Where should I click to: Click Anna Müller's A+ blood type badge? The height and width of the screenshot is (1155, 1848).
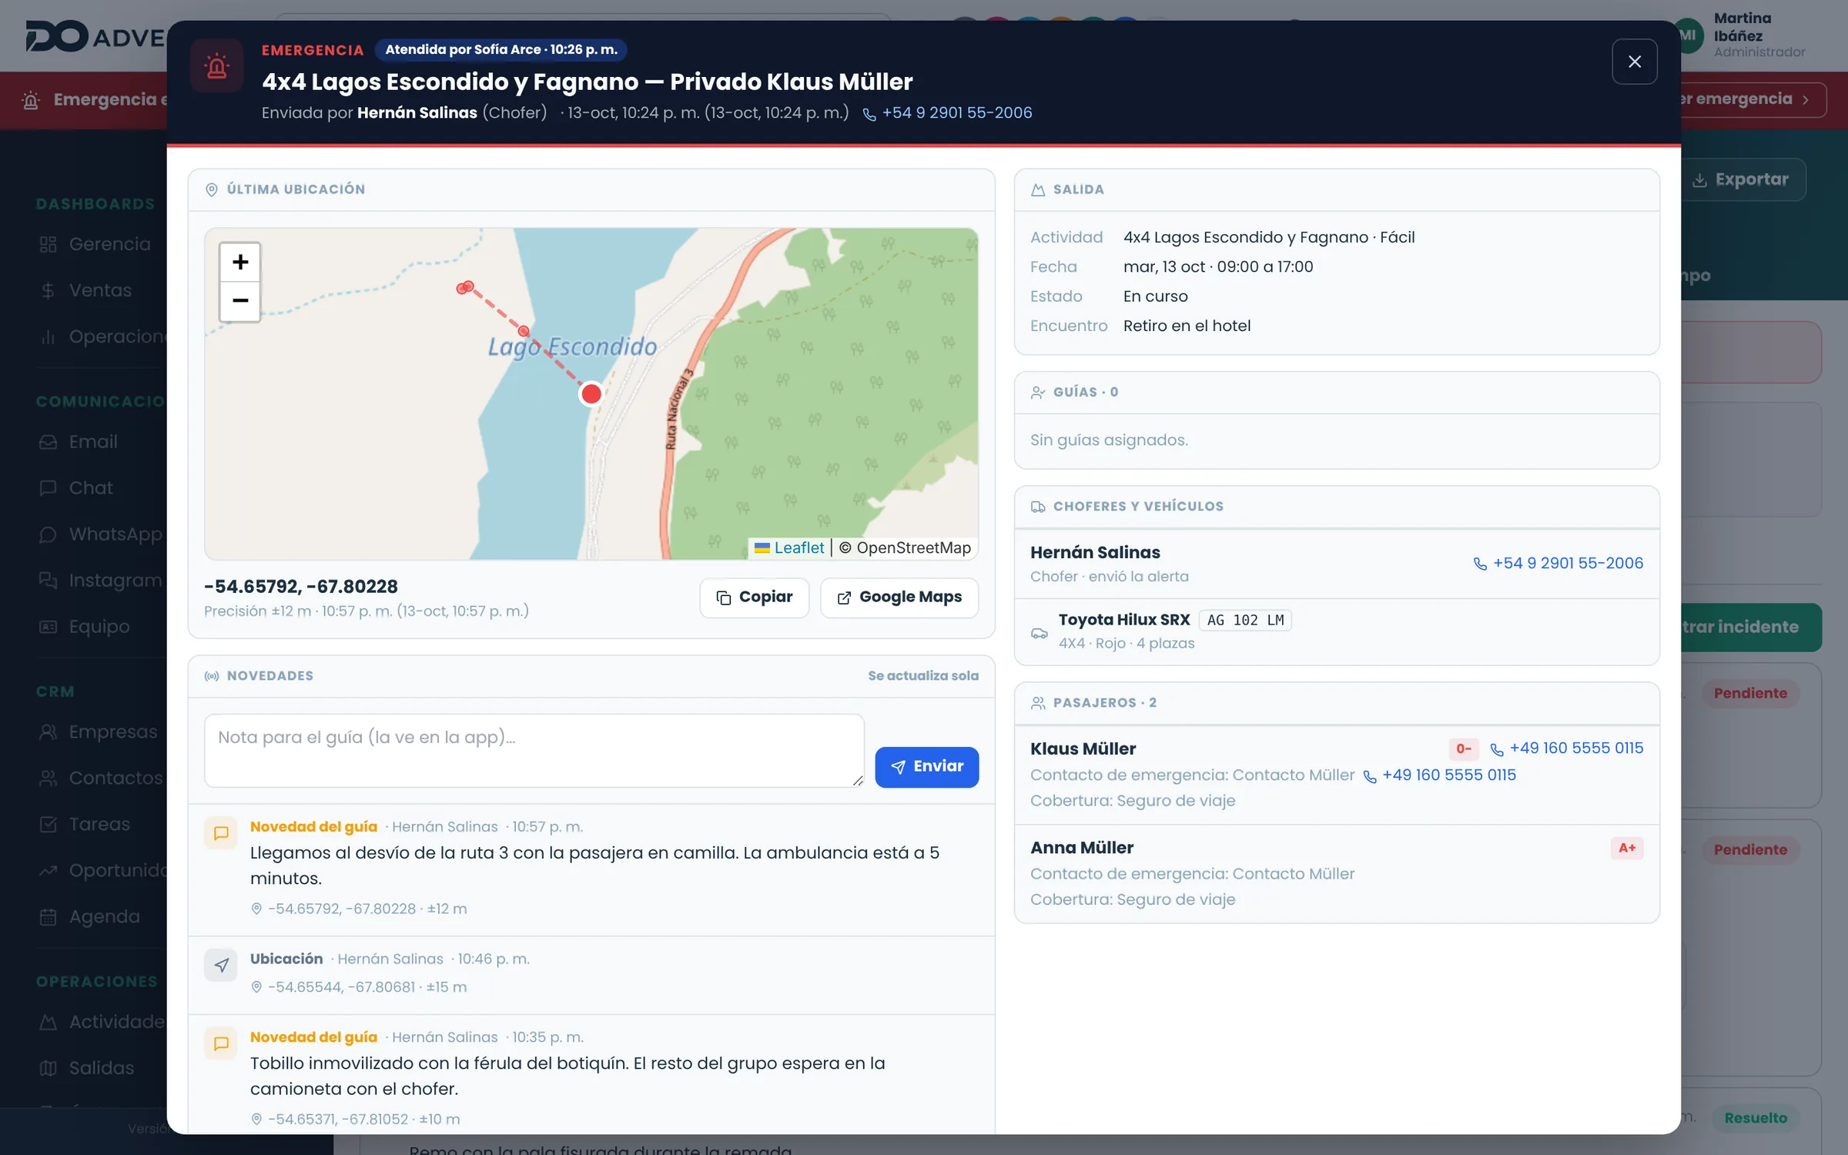pos(1627,848)
